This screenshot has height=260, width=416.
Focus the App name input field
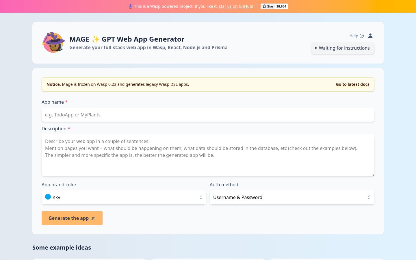(208, 115)
